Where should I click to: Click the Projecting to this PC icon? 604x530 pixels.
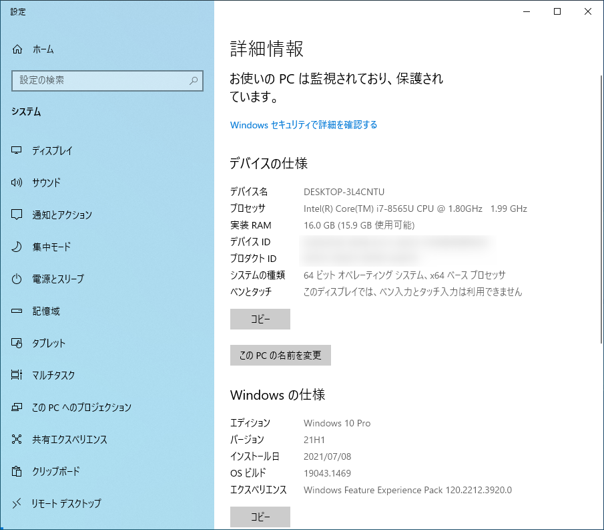click(17, 407)
